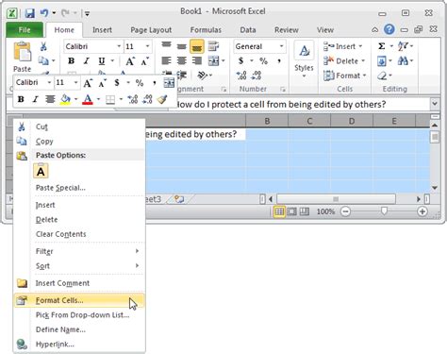The image size is (447, 354).
Task: Switch to the Page Layout tab
Action: coord(151,30)
